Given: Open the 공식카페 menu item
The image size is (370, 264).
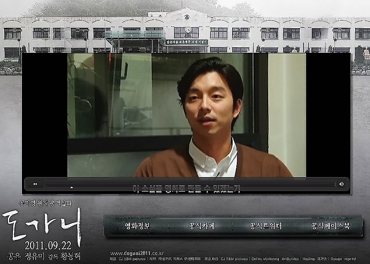Looking at the screenshot, I should 201,226.
